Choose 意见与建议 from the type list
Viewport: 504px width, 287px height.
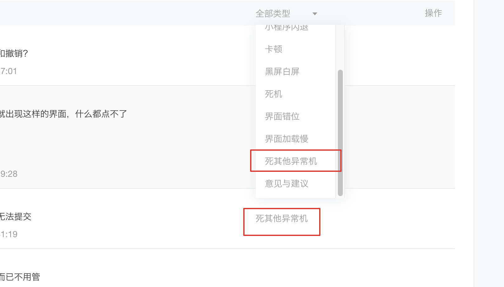coord(287,184)
